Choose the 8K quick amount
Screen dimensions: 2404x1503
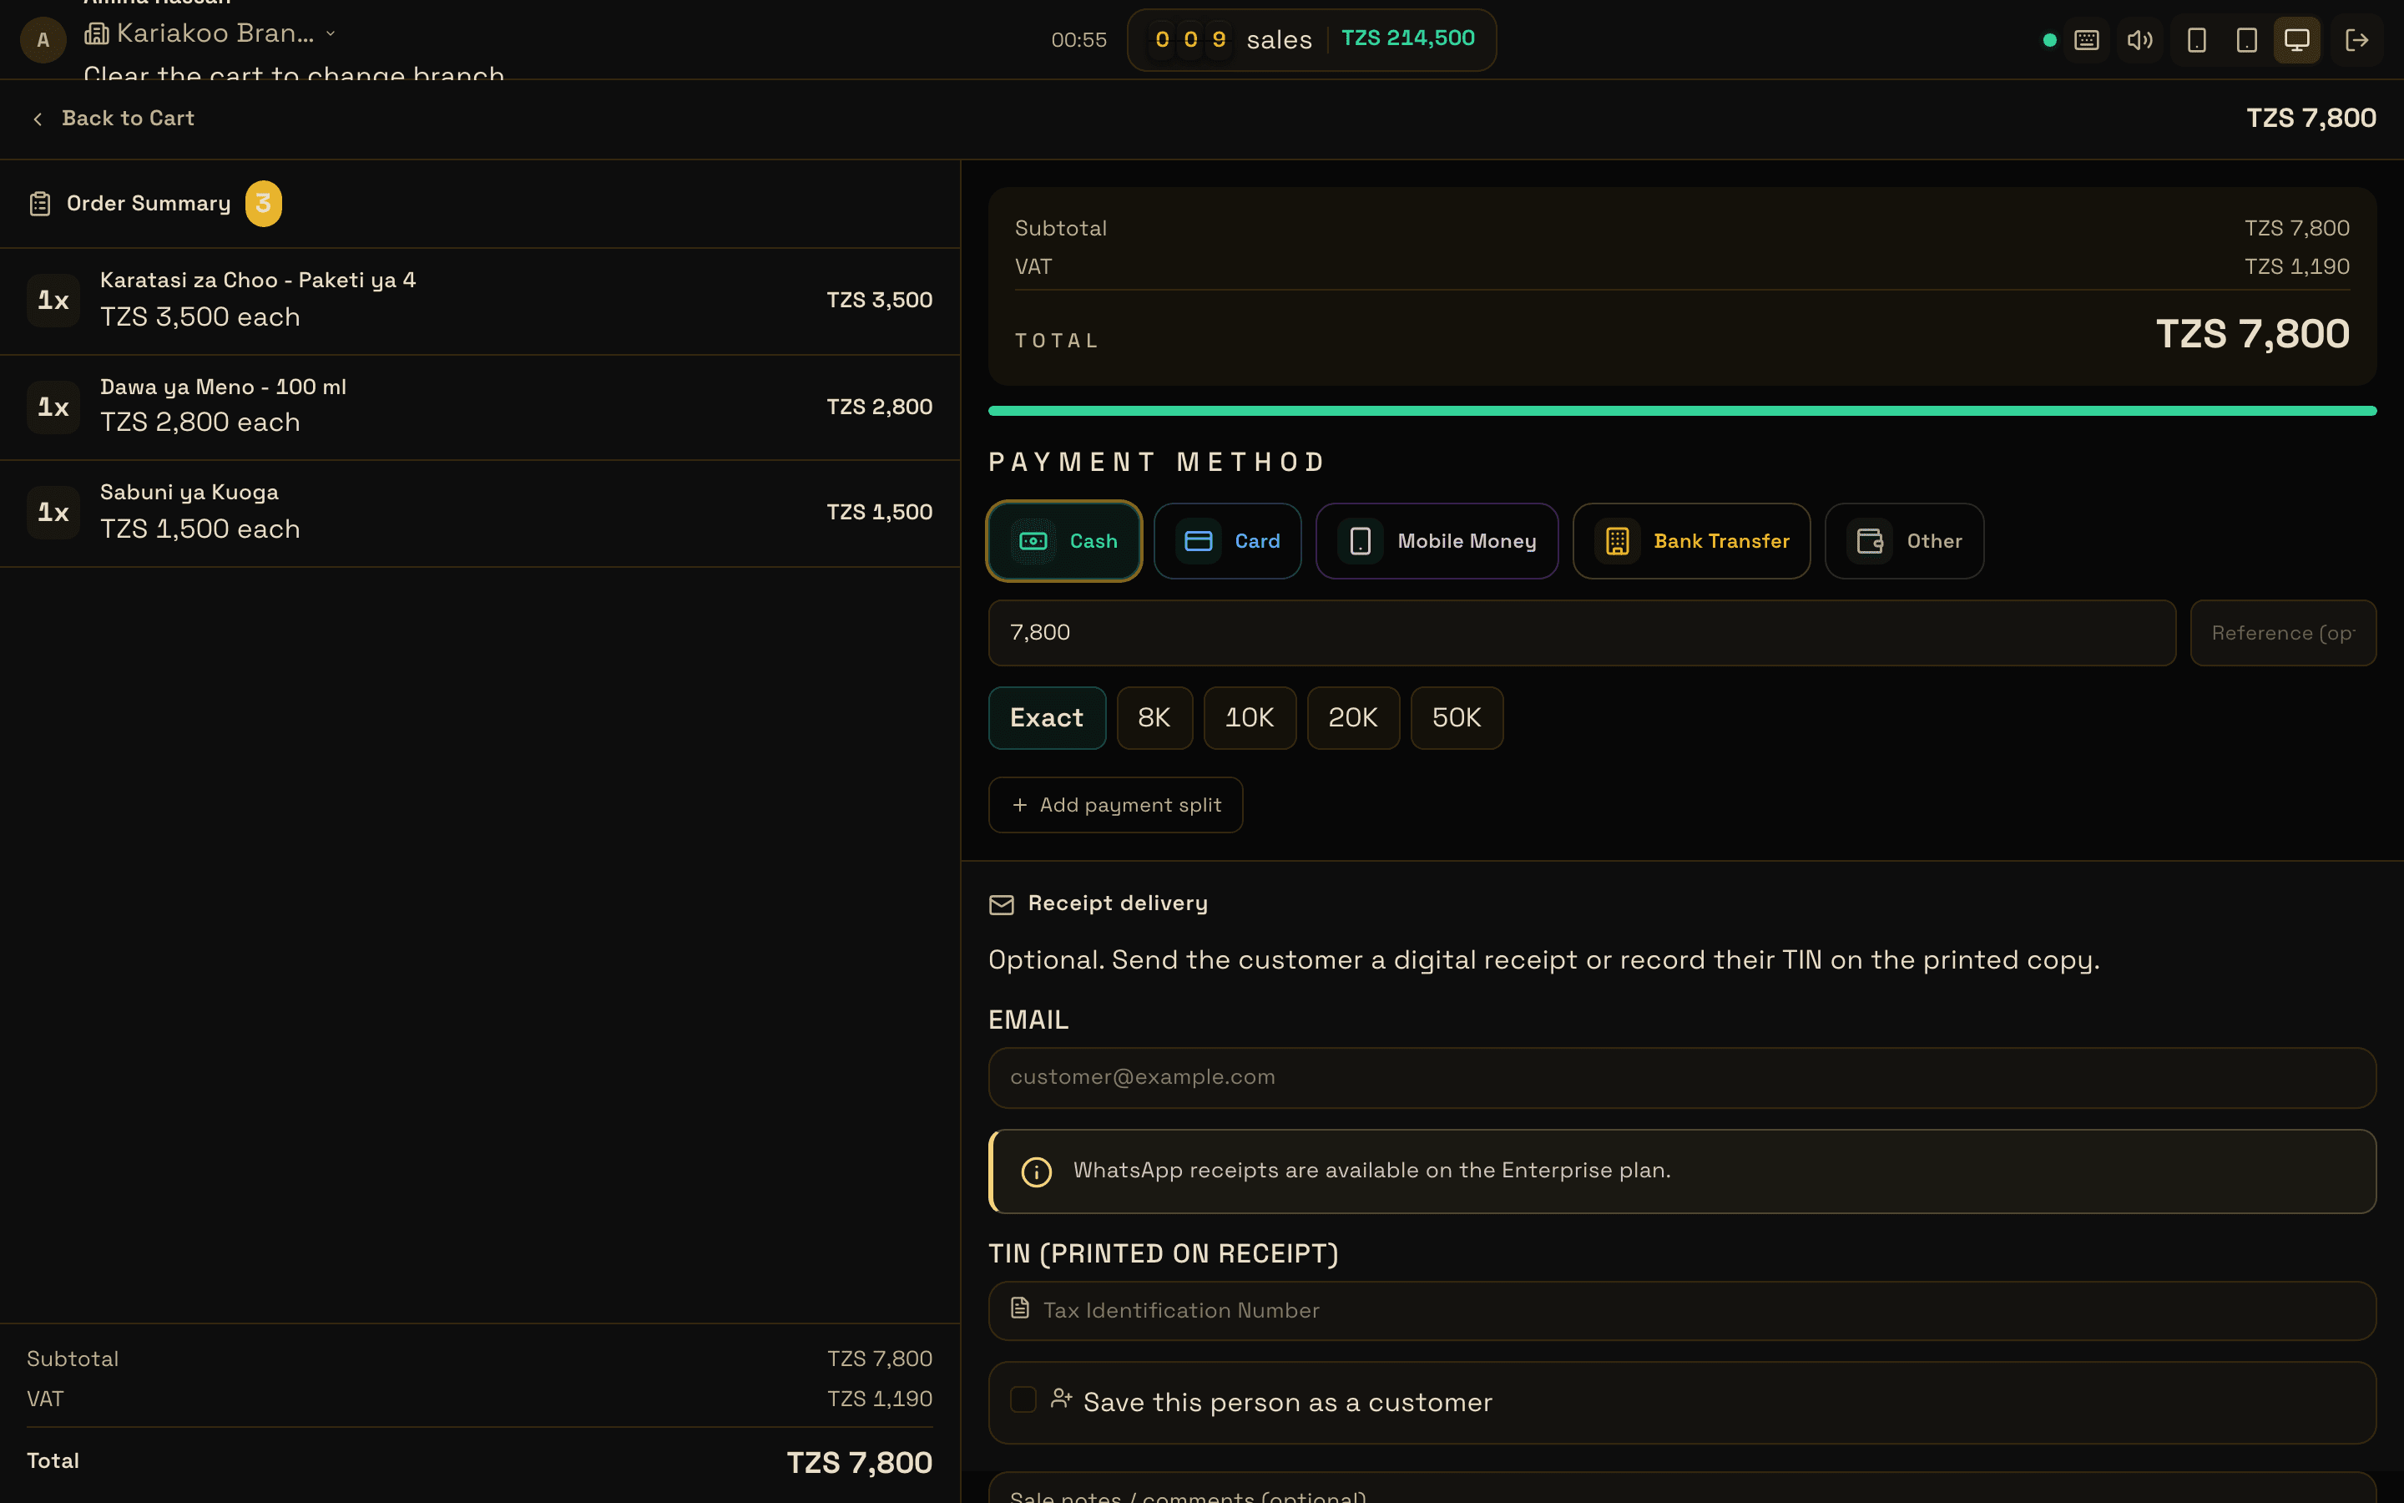pos(1154,718)
